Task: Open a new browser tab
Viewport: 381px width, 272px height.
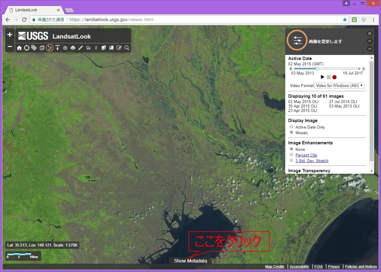Action: tap(70, 10)
